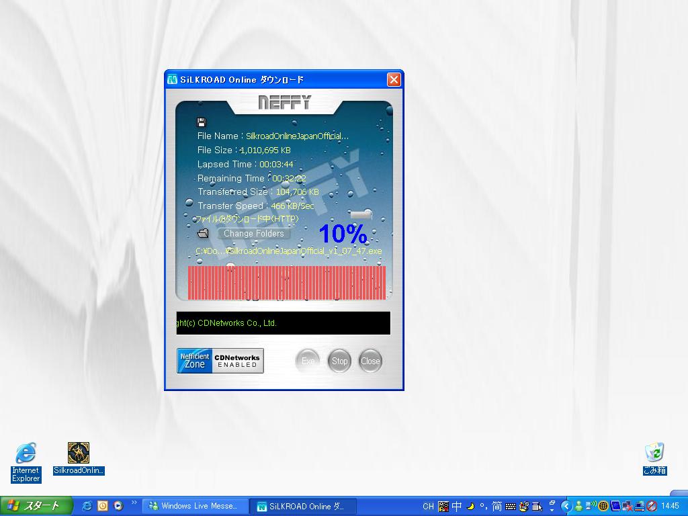Click the wireless network tray icon
The height and width of the screenshot is (516, 688).
pos(591,507)
